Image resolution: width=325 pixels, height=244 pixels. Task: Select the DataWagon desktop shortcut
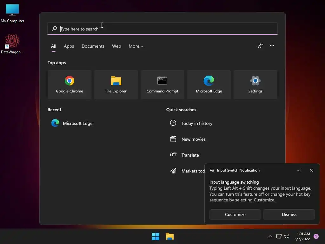click(12, 44)
